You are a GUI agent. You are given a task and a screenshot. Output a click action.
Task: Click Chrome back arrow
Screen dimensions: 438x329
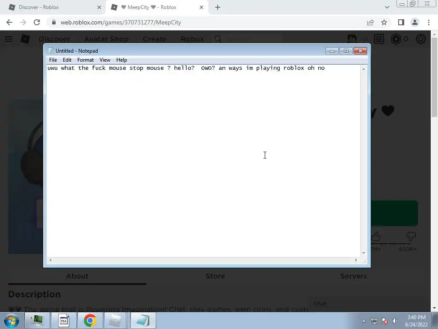[9, 22]
